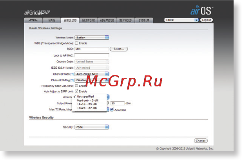The width and height of the screenshot is (243, 161).
Task: Open the IEEE 802.11 Mode dropdown
Action: (92, 68)
